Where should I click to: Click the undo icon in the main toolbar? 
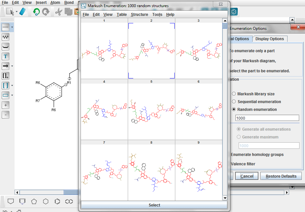[x=36, y=11]
